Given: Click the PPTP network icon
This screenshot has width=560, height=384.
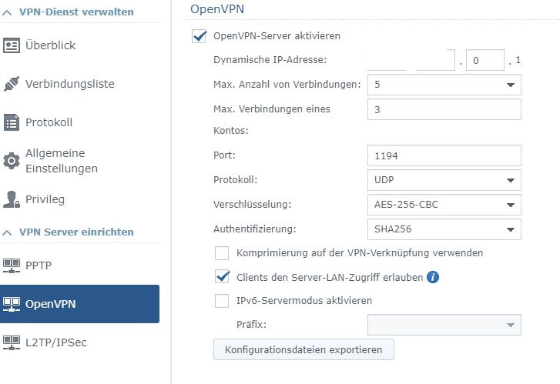Looking at the screenshot, I should [x=12, y=265].
